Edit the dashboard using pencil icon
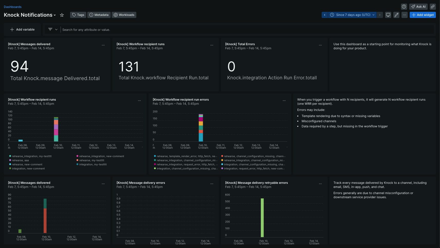 pos(396,15)
